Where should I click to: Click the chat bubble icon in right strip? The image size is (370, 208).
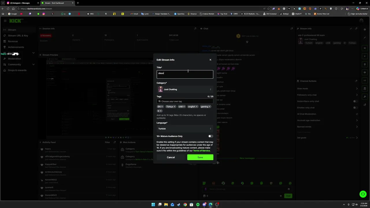click(x=365, y=73)
